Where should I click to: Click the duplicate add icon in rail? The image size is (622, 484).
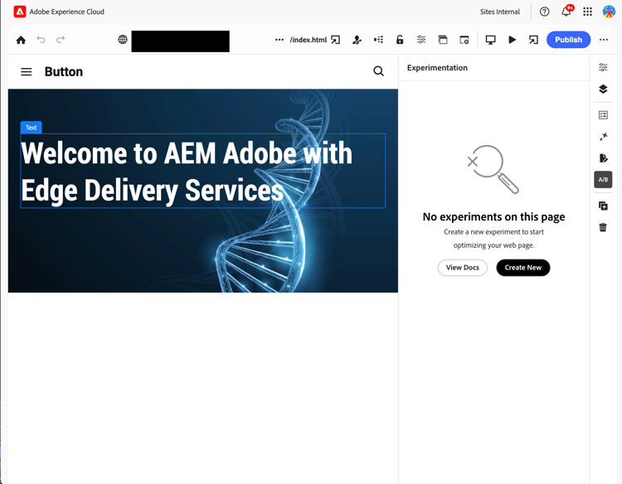[x=603, y=206]
